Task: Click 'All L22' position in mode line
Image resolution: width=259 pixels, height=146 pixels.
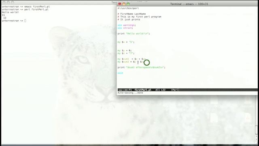Action: (x=160, y=90)
